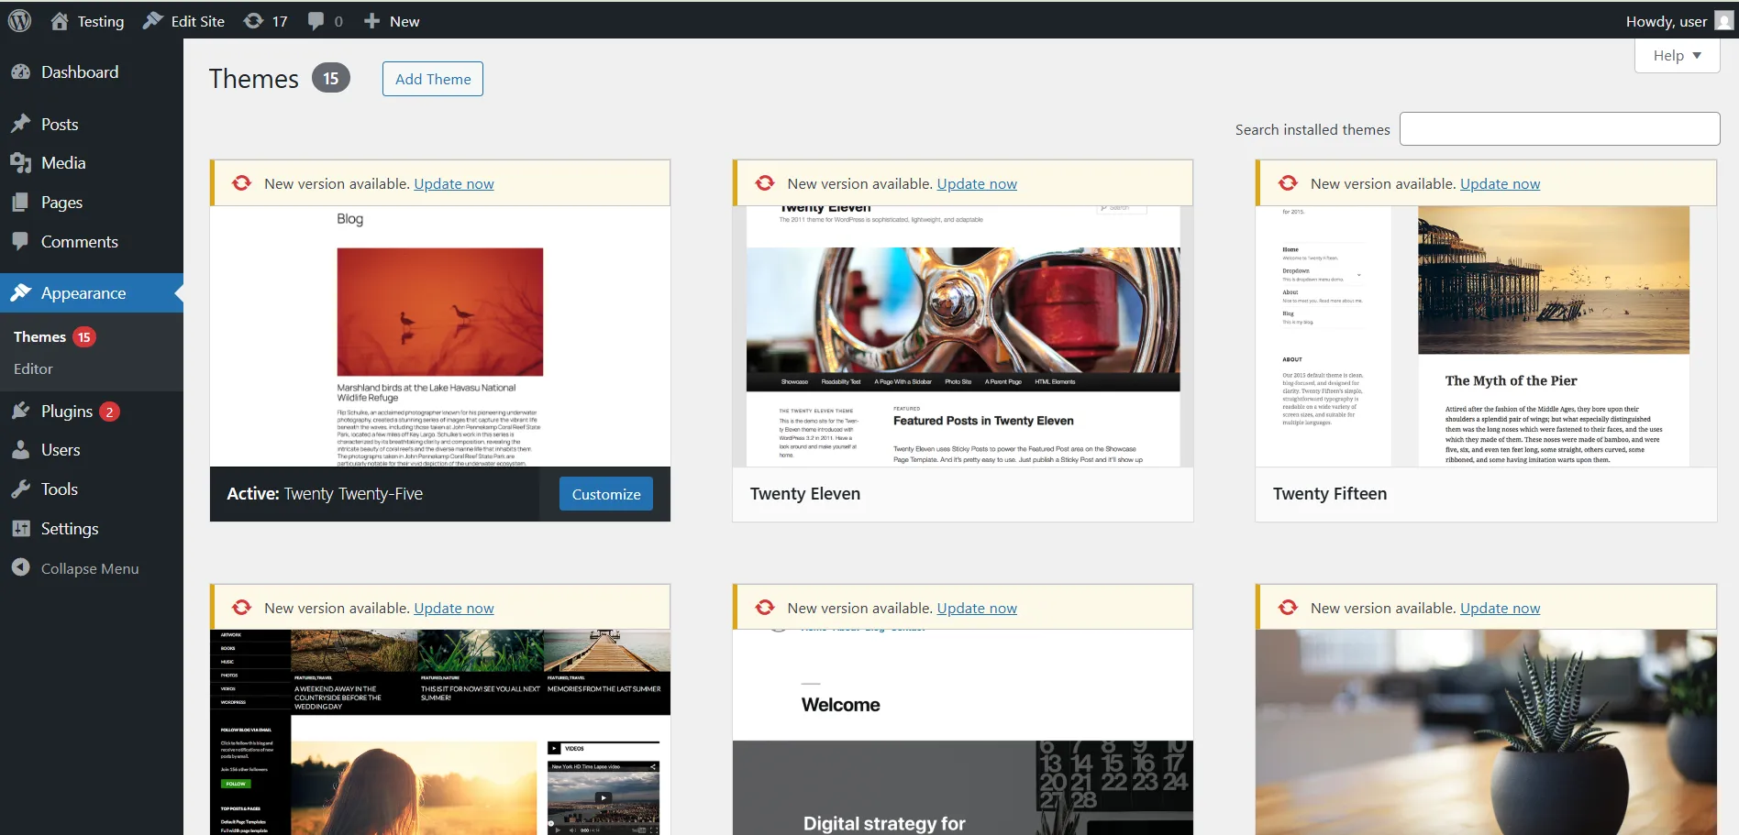Click the WordPress logo in admin bar
This screenshot has height=835, width=1739.
(x=20, y=20)
